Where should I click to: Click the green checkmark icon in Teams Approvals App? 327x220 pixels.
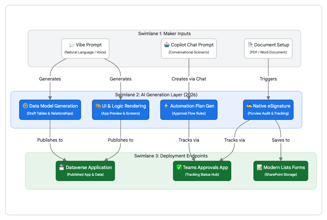[x=179, y=168]
